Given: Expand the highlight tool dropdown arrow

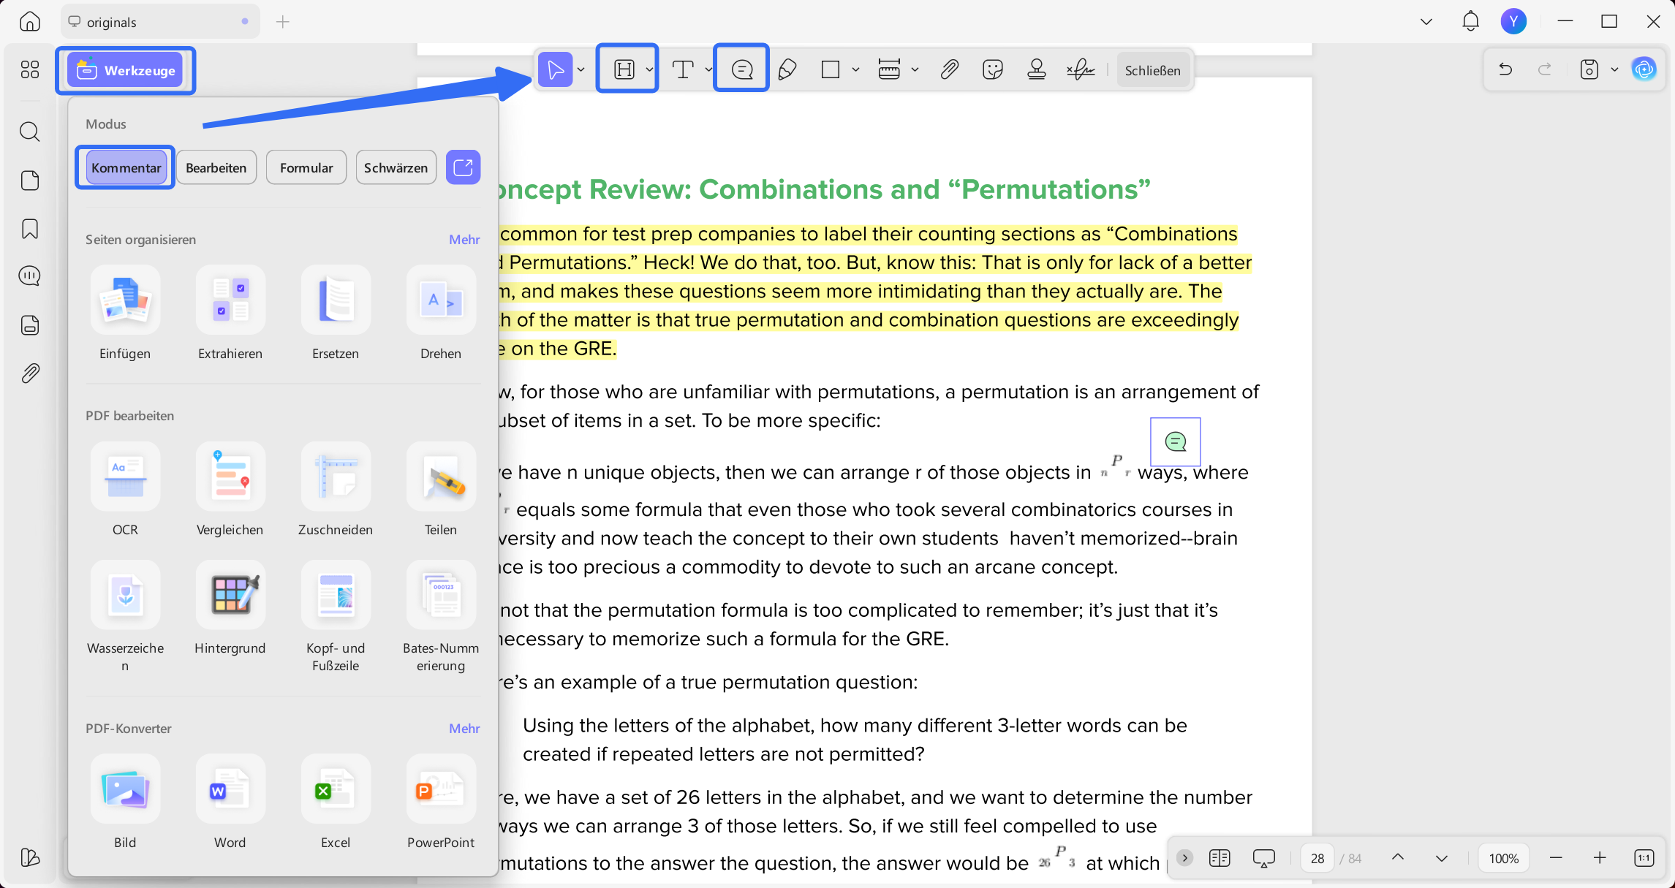Looking at the screenshot, I should click(x=649, y=69).
